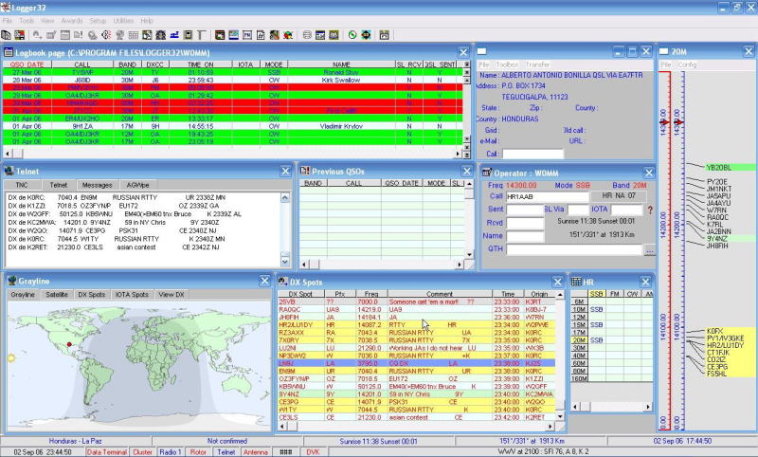
Task: Click the Operator window title icon
Action: [487, 171]
